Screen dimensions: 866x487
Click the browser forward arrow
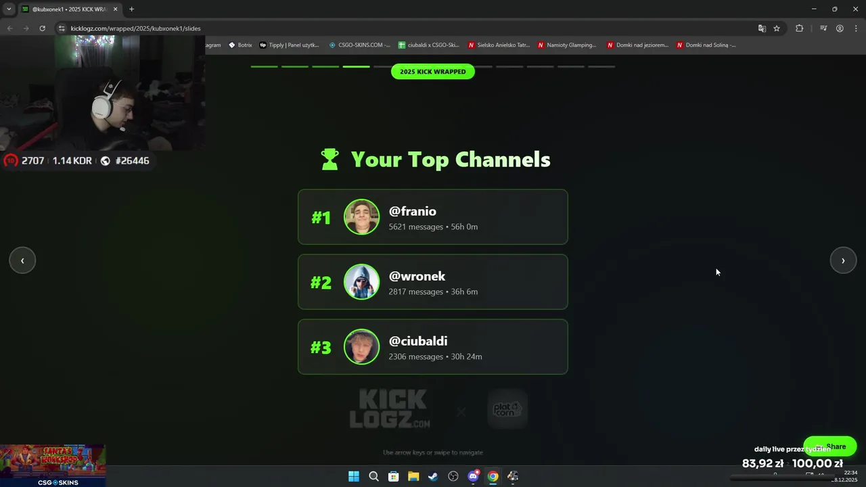click(x=26, y=28)
